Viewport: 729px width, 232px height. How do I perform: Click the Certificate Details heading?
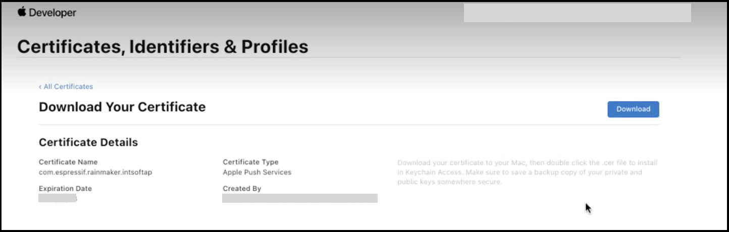pyautogui.click(x=88, y=142)
